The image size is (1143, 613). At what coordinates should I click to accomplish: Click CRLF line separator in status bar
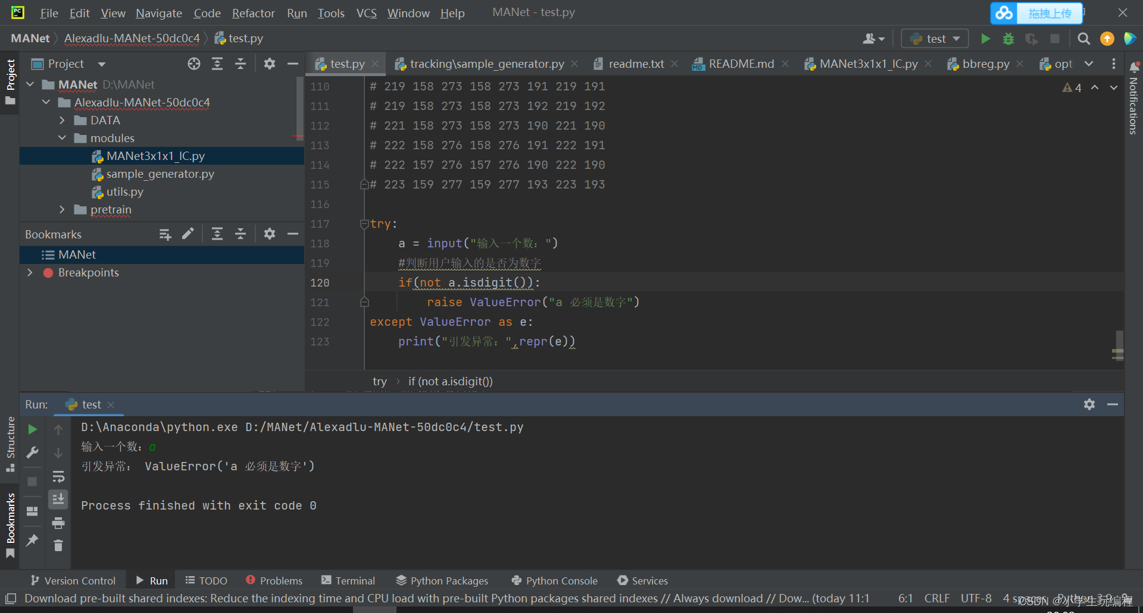(936, 598)
